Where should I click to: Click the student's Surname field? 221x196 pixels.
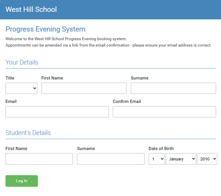(110, 159)
